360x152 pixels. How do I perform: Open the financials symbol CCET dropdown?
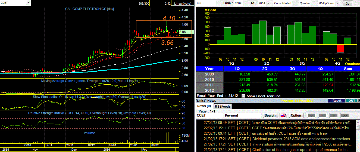[x=218, y=3]
